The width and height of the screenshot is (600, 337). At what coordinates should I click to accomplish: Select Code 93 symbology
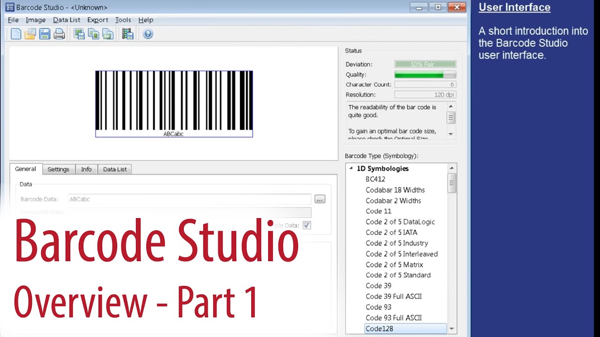(378, 308)
